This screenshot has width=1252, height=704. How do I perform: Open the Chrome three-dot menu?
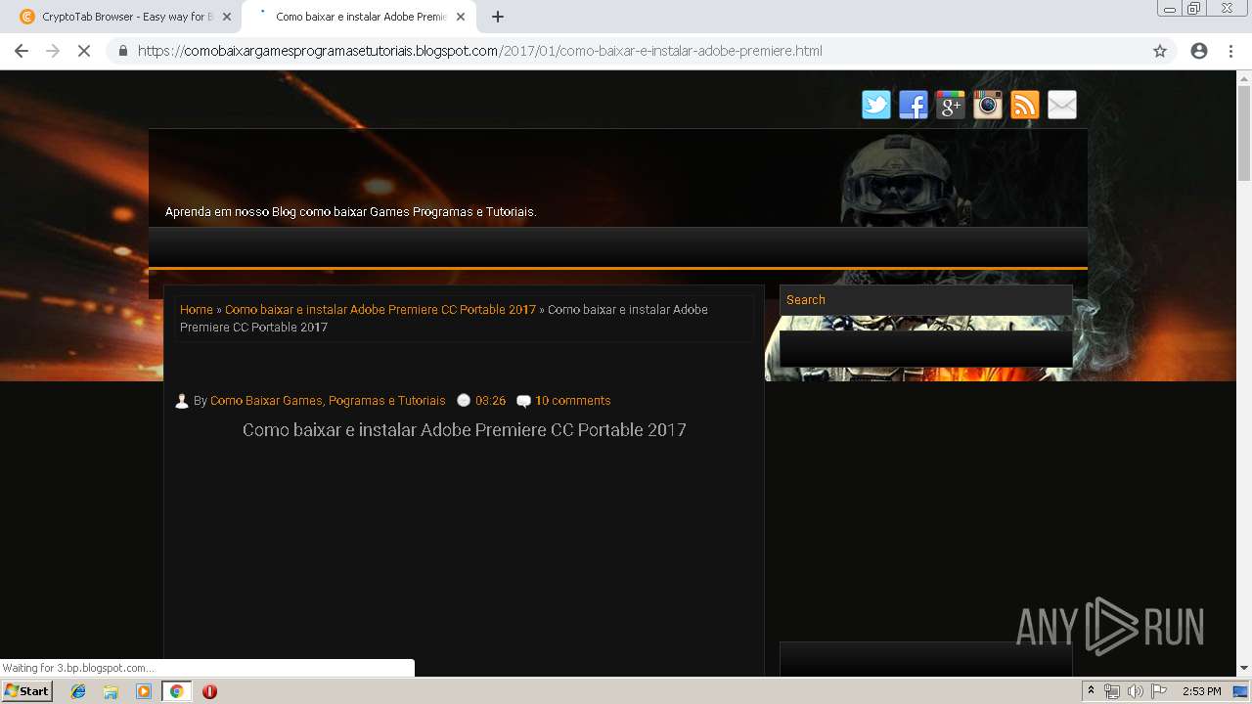tap(1230, 51)
